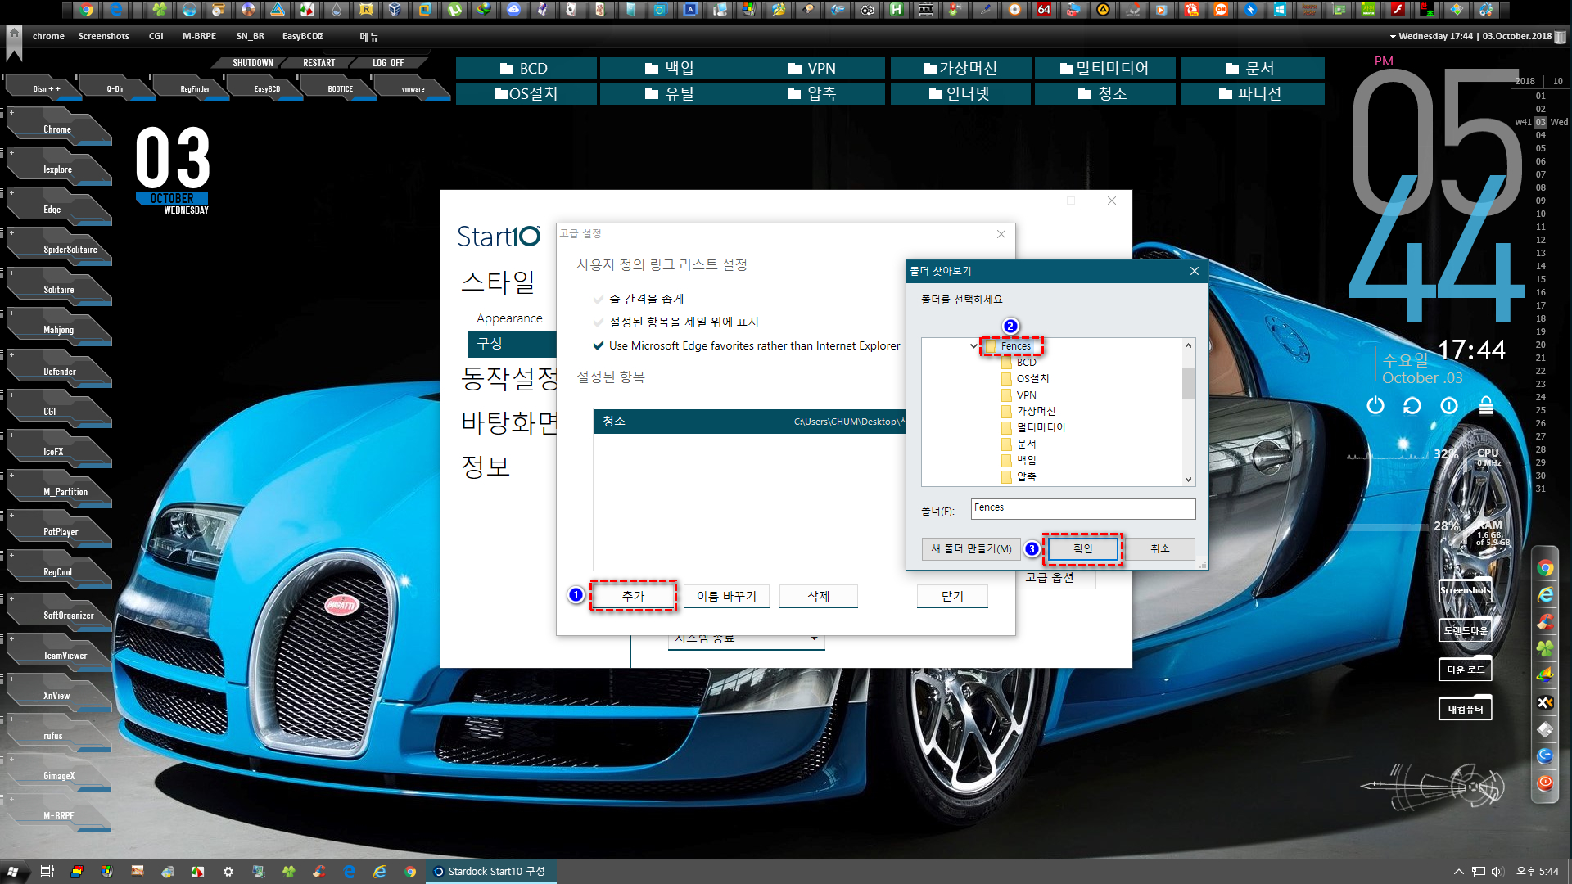This screenshot has width=1572, height=884.
Task: Select Appearance in Start10 sidebar
Action: coord(509,318)
